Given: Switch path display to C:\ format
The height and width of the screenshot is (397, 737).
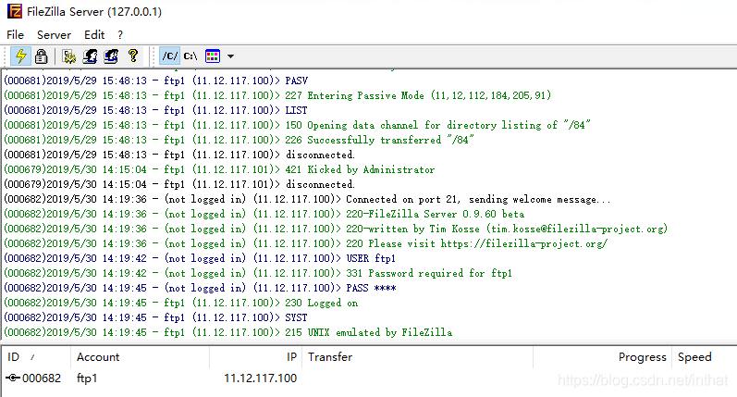Looking at the screenshot, I should pyautogui.click(x=190, y=56).
